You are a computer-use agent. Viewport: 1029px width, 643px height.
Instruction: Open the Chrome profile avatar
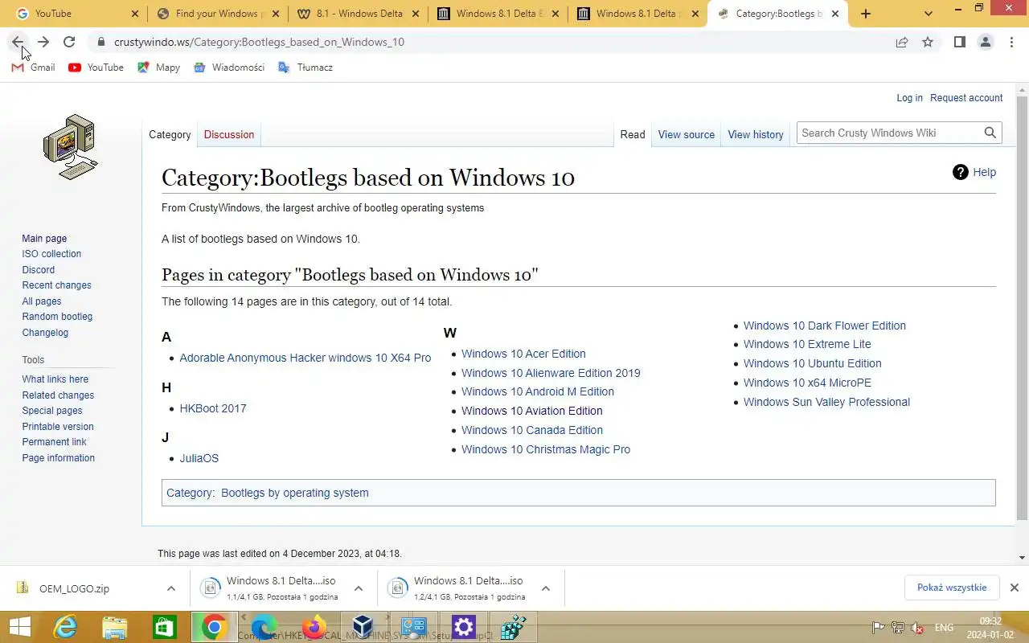click(x=986, y=42)
